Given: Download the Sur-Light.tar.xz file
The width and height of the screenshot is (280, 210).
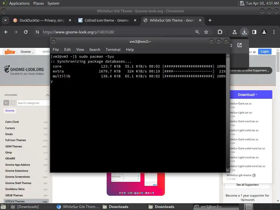Looking at the screenshot, I should pyautogui.click(x=241, y=113).
